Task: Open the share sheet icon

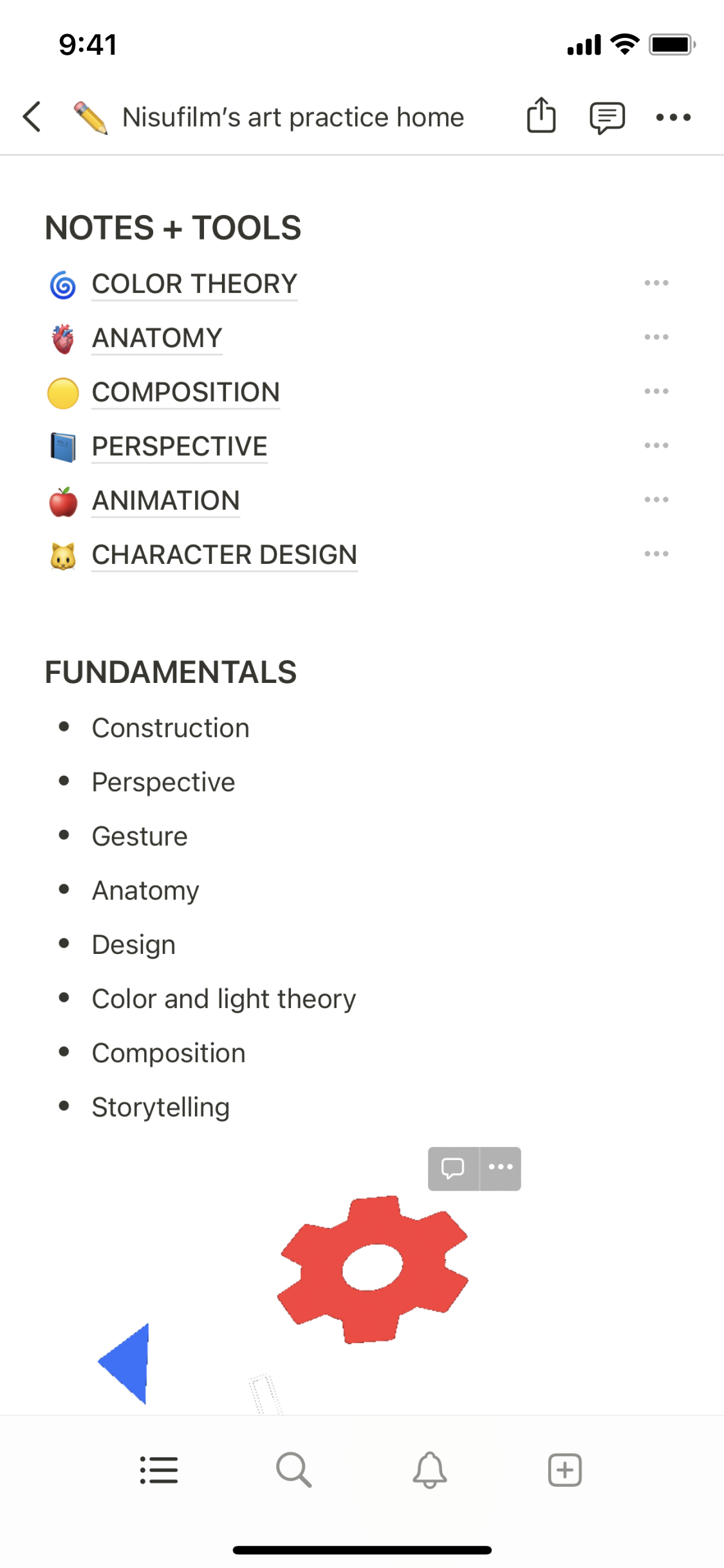Action: tap(541, 116)
